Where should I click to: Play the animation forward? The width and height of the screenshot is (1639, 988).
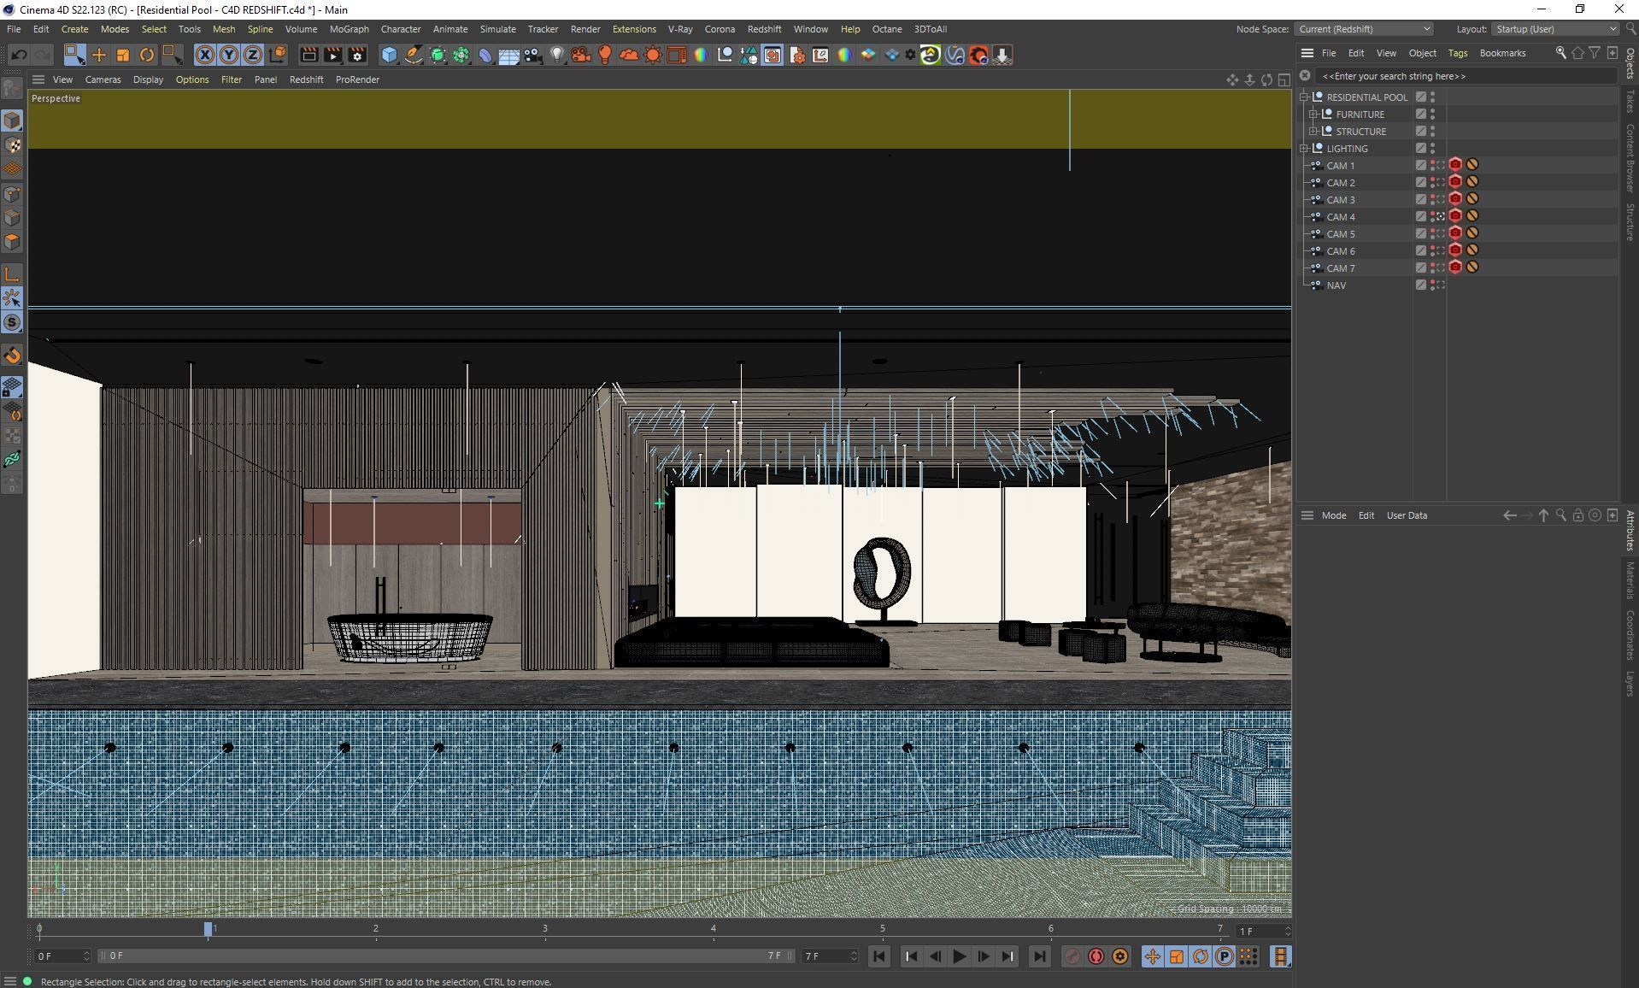point(959,956)
